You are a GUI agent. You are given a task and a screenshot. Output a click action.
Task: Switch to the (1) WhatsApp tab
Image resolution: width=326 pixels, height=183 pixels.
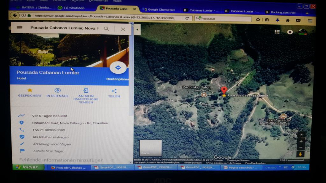click(x=72, y=8)
